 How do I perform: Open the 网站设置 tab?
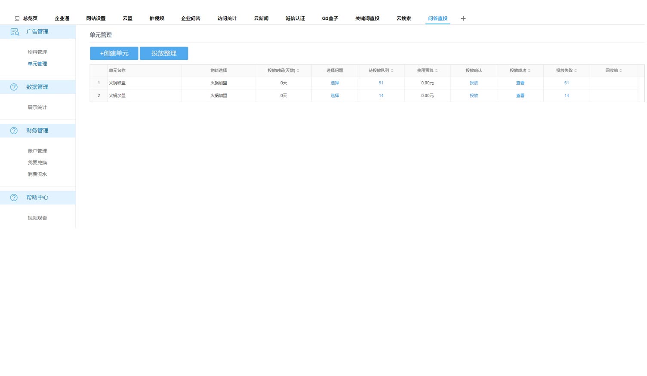pos(96,18)
